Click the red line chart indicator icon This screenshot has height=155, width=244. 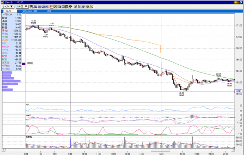click(x=52, y=7)
